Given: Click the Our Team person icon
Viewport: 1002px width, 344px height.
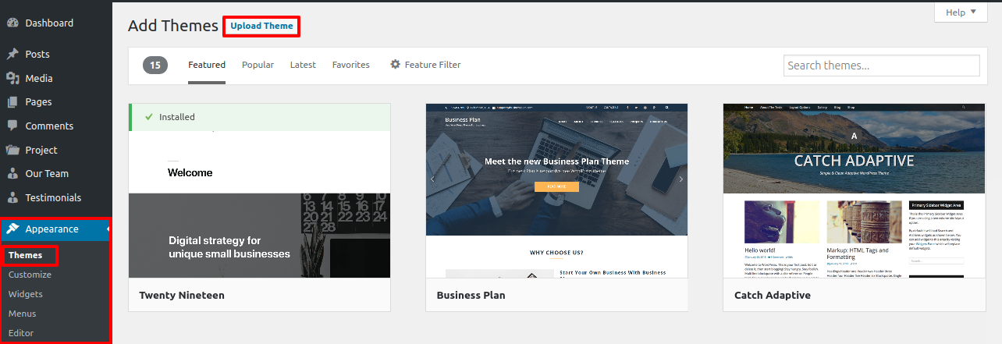Looking at the screenshot, I should [x=12, y=174].
